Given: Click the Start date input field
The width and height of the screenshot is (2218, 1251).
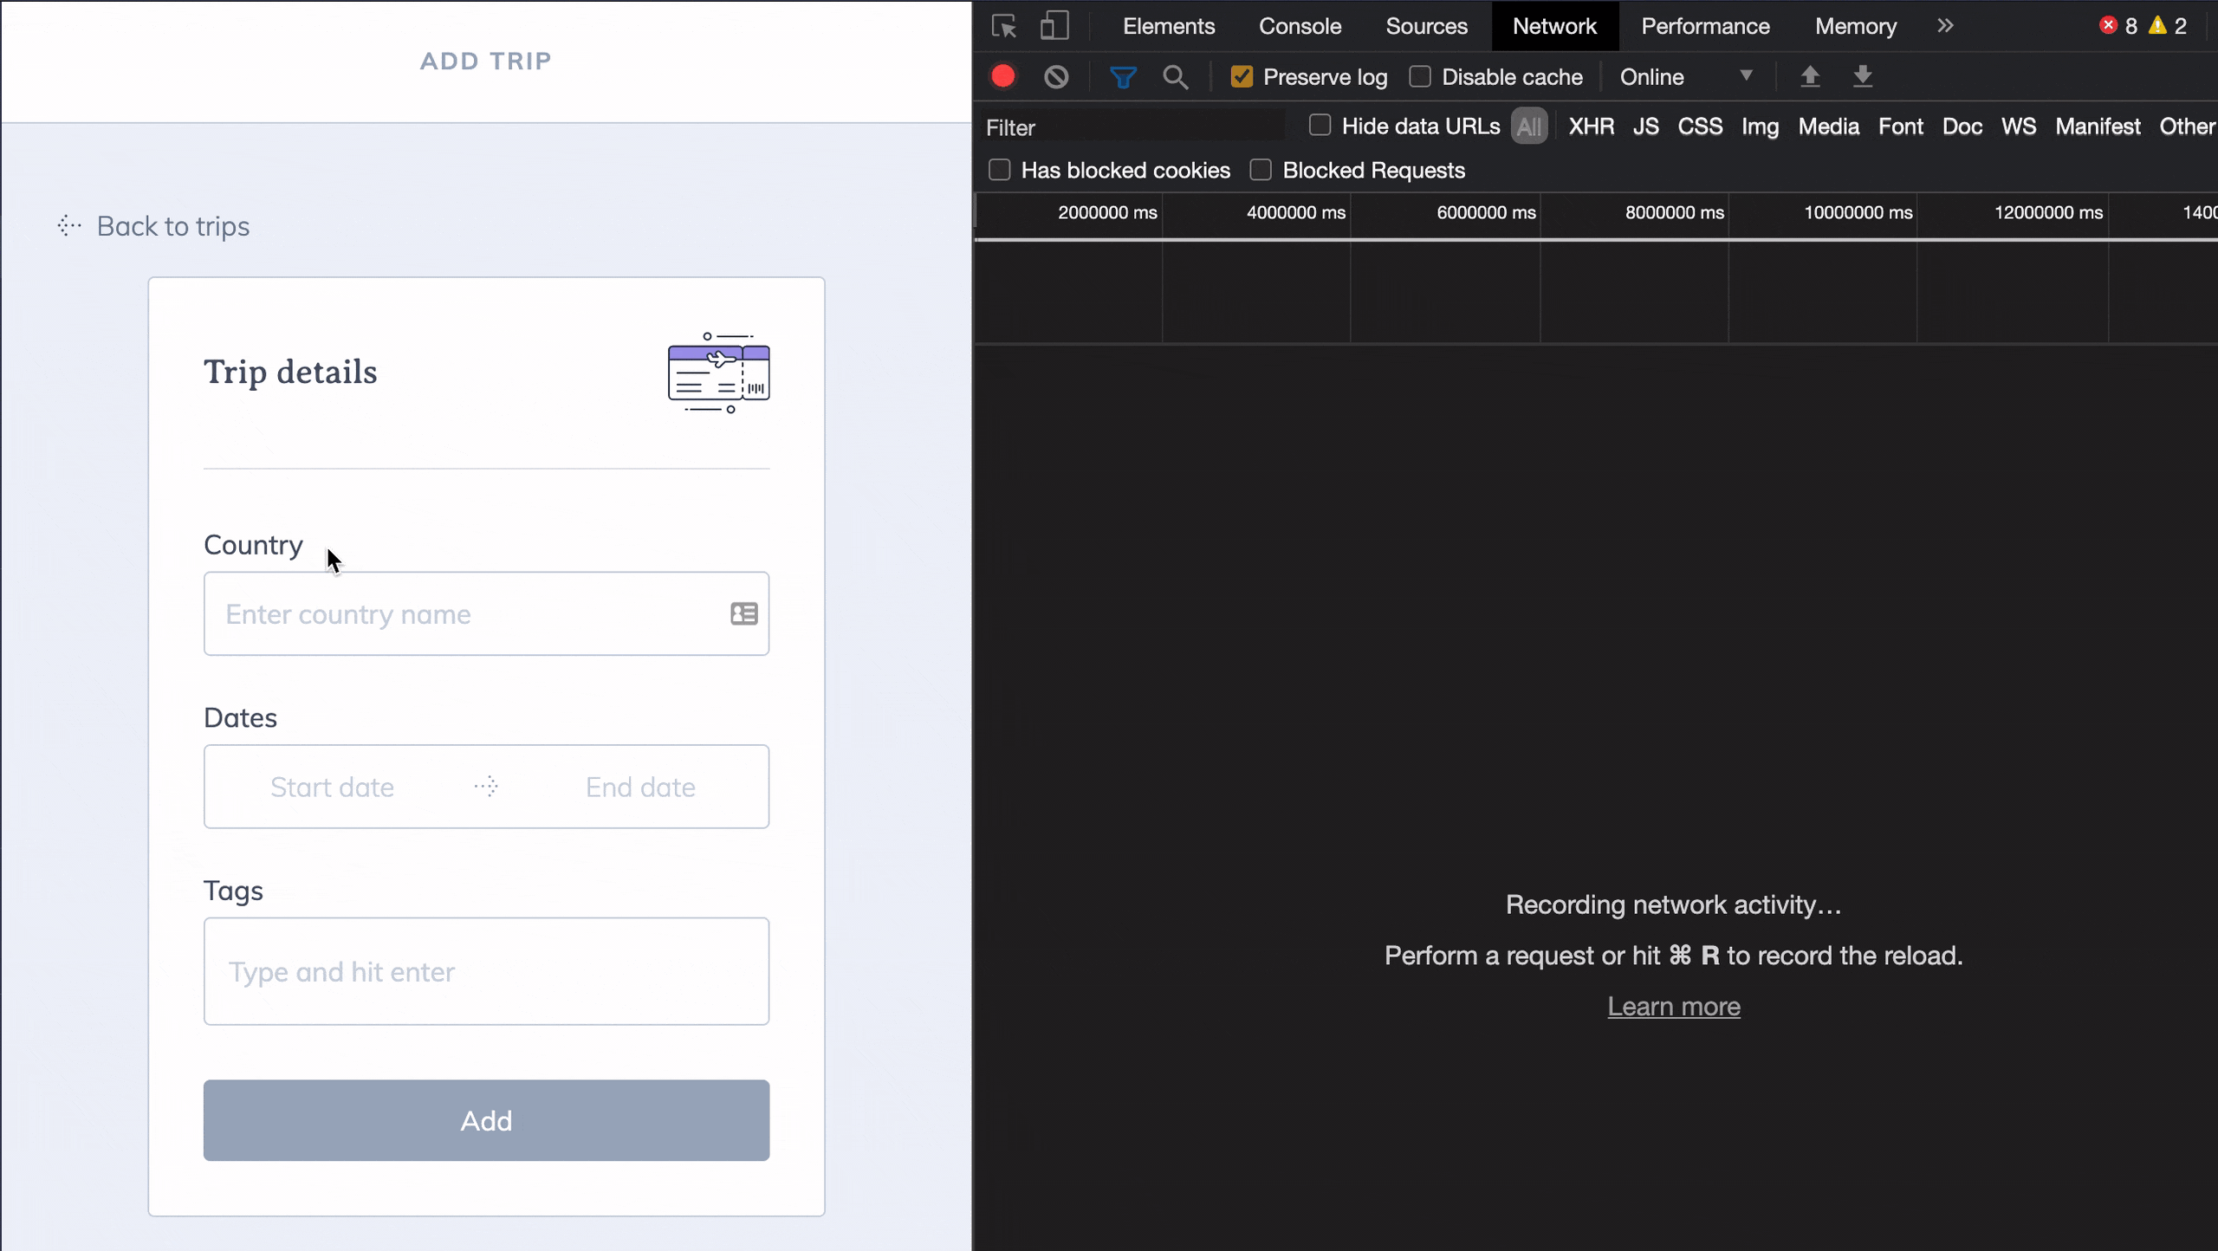Looking at the screenshot, I should pyautogui.click(x=332, y=787).
